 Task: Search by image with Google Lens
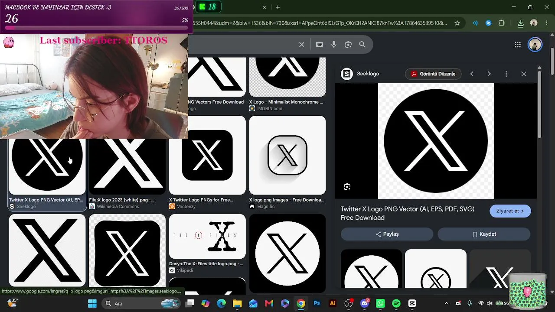348,44
